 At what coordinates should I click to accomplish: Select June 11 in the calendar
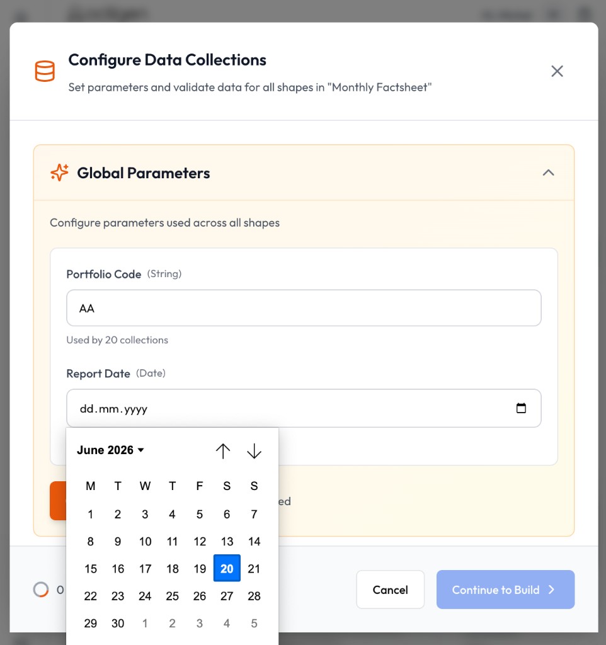coord(173,541)
